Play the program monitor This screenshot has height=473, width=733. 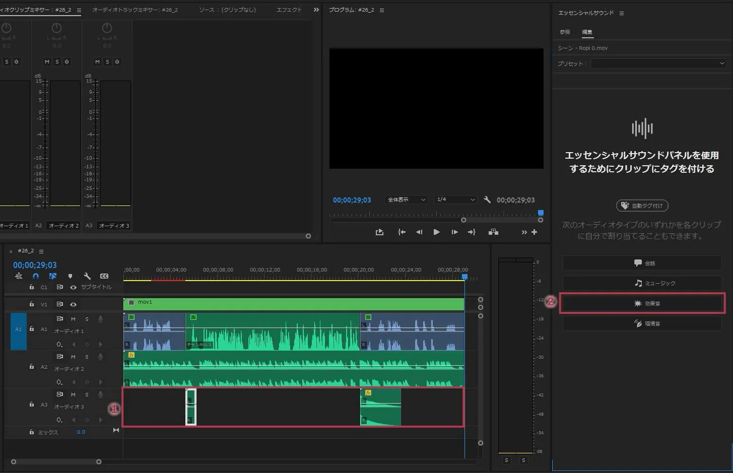tap(436, 232)
